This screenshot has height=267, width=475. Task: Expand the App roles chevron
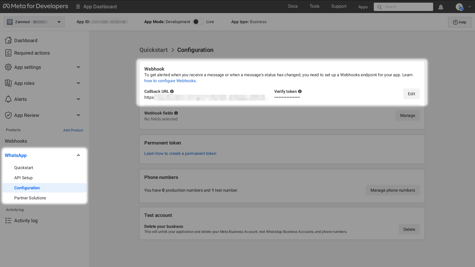click(78, 83)
